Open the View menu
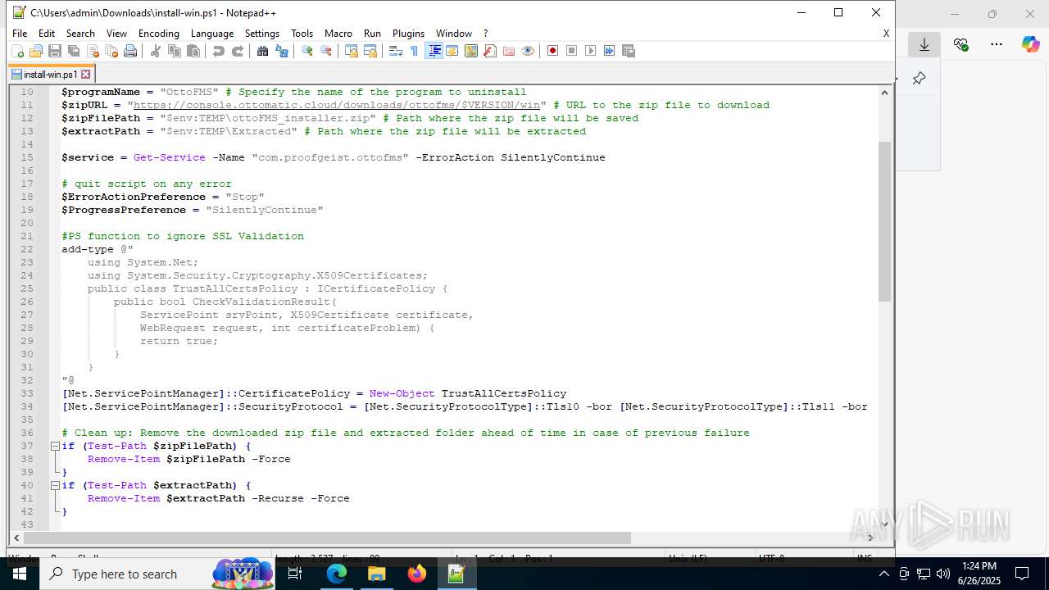 pos(117,34)
